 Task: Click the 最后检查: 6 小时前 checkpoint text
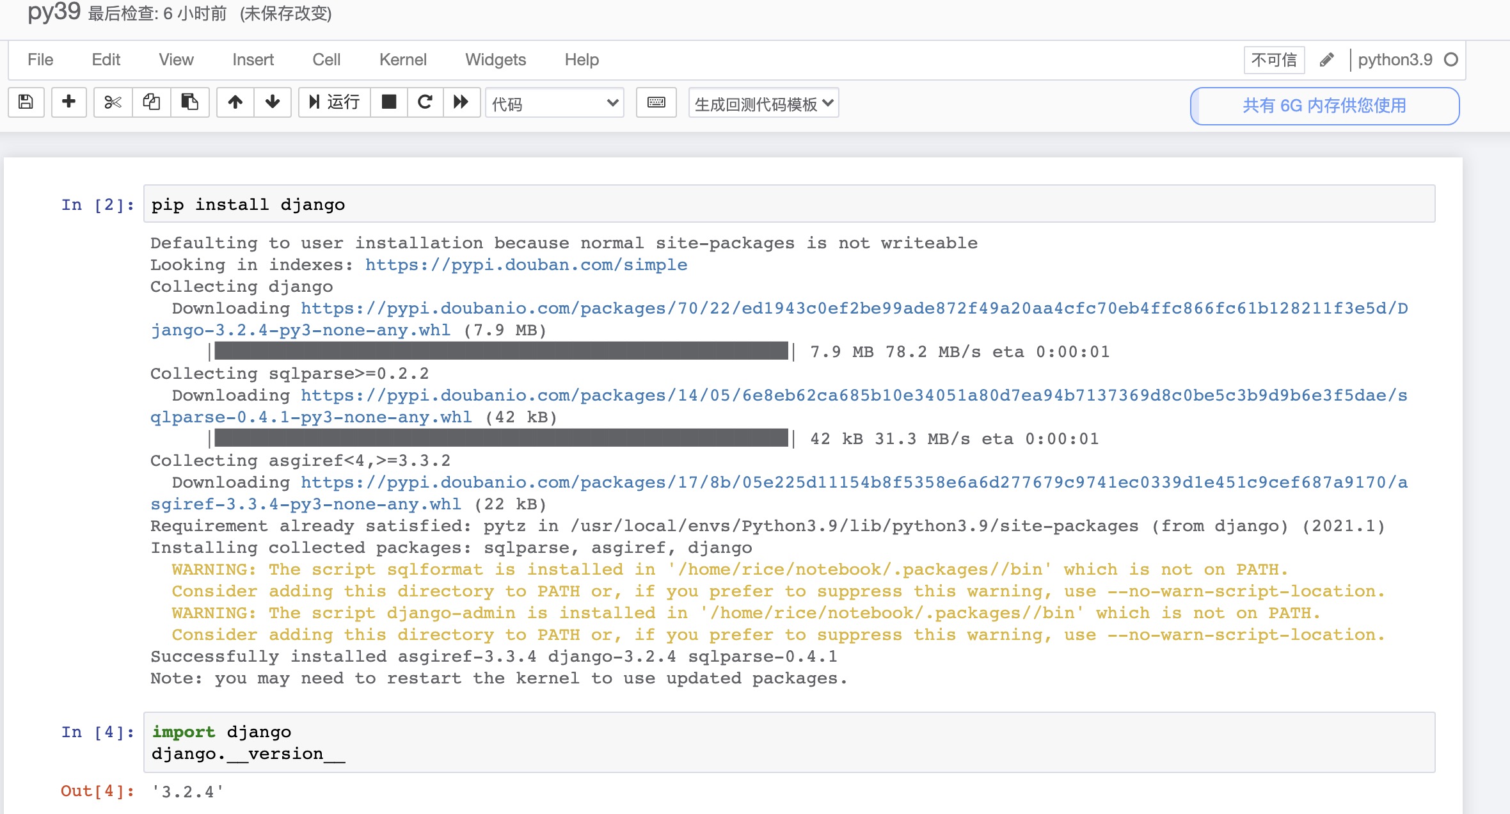(x=157, y=14)
